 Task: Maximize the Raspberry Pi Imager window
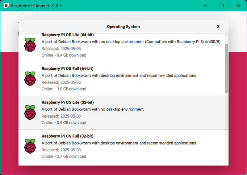[x=222, y=6]
